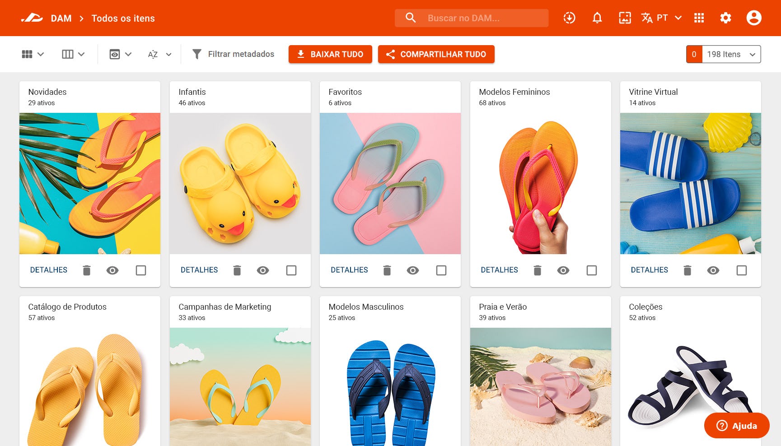Click the BAIXAR TUDO button

(x=330, y=54)
